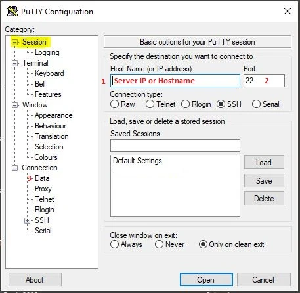
Task: Open the Behaviour category
Action: pos(51,126)
